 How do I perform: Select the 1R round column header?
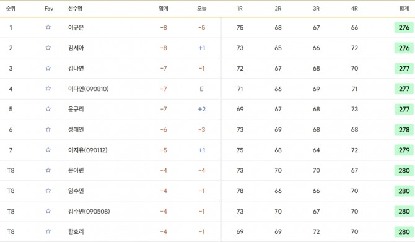point(240,9)
